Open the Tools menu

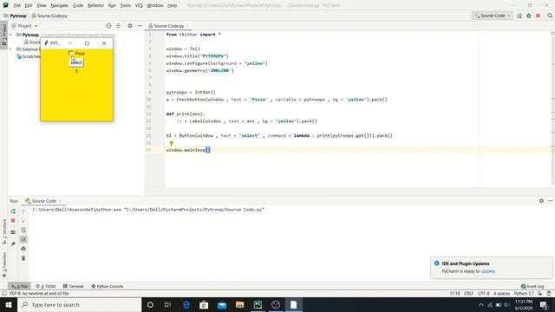tap(125, 6)
